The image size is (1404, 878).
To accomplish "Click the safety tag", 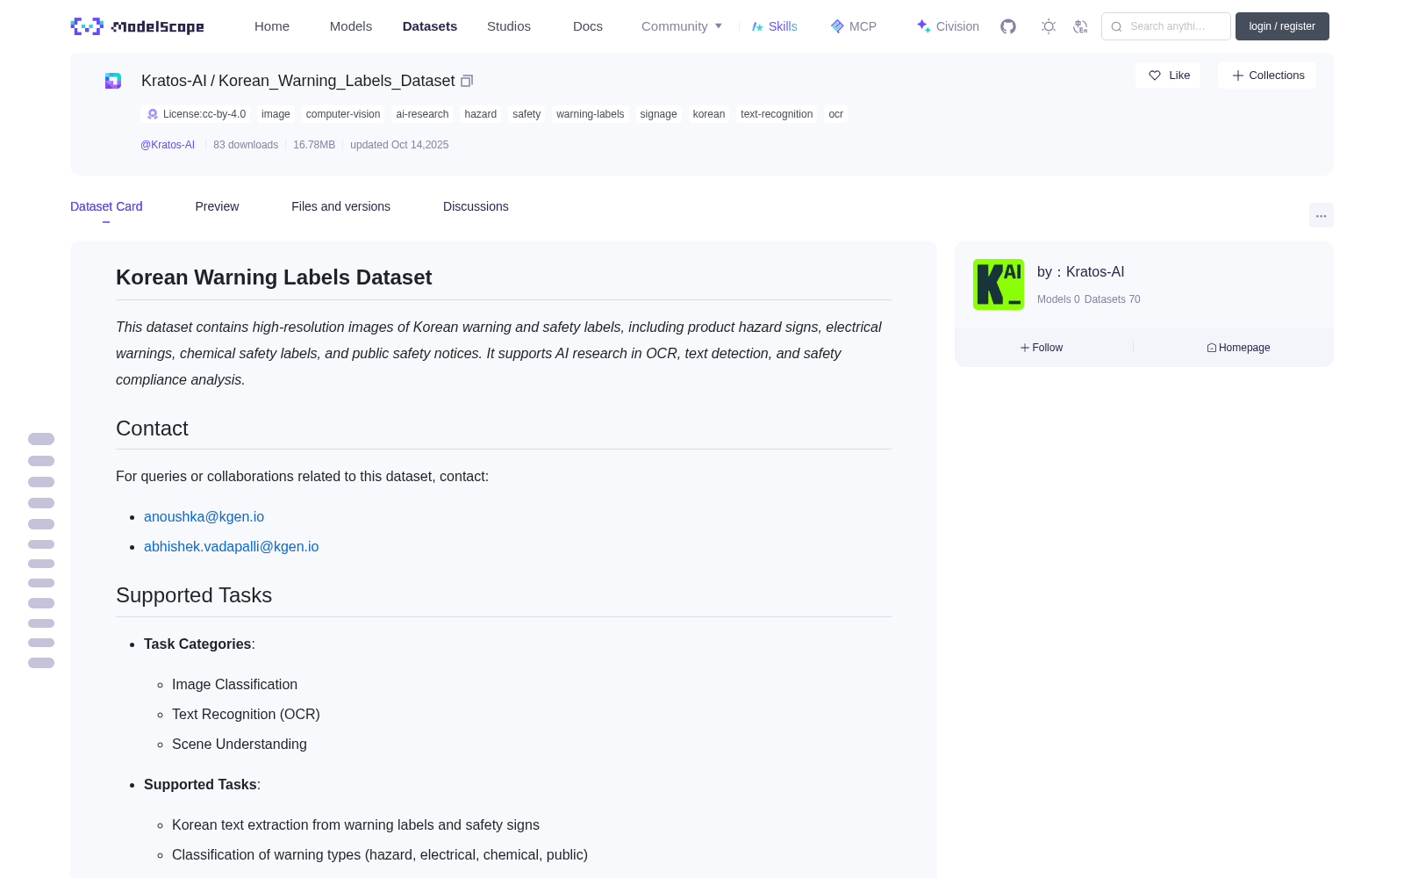I will click(x=526, y=114).
